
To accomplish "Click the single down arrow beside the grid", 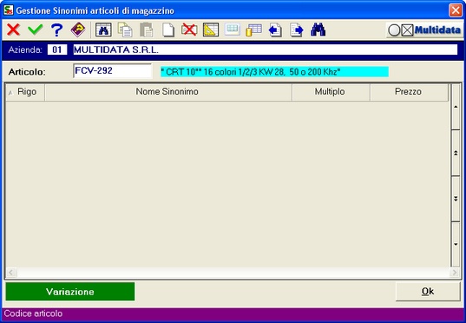I will pos(456,245).
